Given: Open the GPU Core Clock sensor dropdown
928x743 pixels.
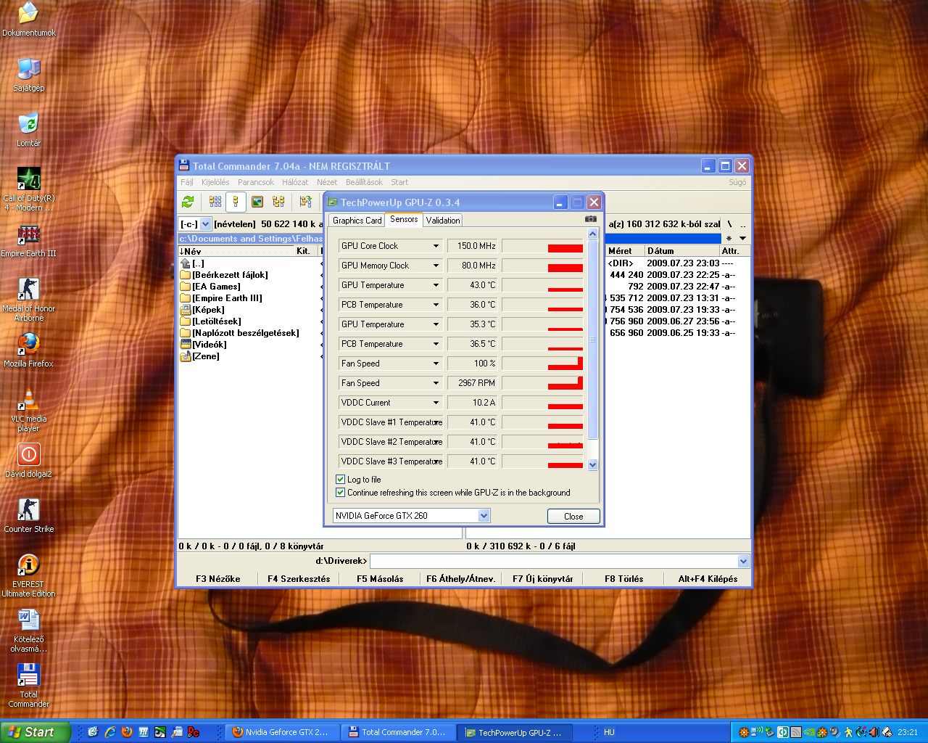Looking at the screenshot, I should click(x=436, y=246).
